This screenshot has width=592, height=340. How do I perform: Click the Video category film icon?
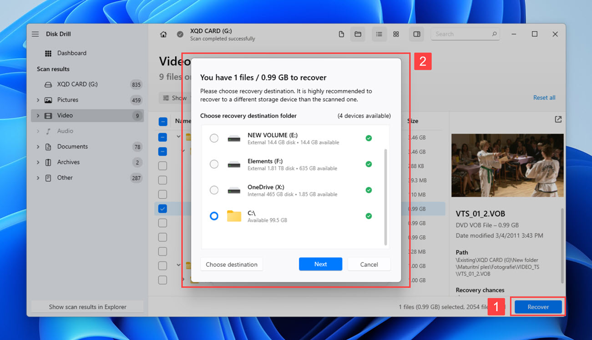pyautogui.click(x=48, y=115)
